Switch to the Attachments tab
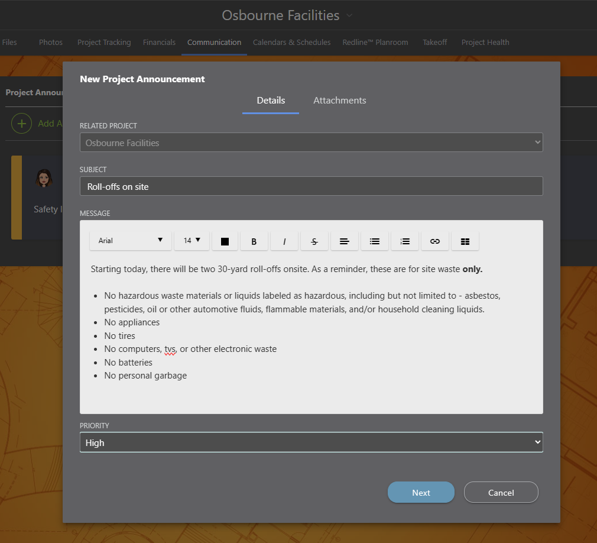Viewport: 597px width, 543px height. point(340,101)
